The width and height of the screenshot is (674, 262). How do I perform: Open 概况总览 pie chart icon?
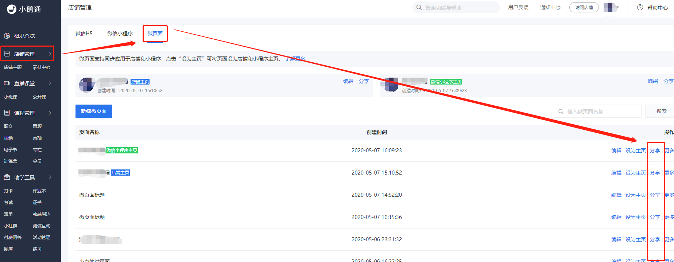pos(7,36)
